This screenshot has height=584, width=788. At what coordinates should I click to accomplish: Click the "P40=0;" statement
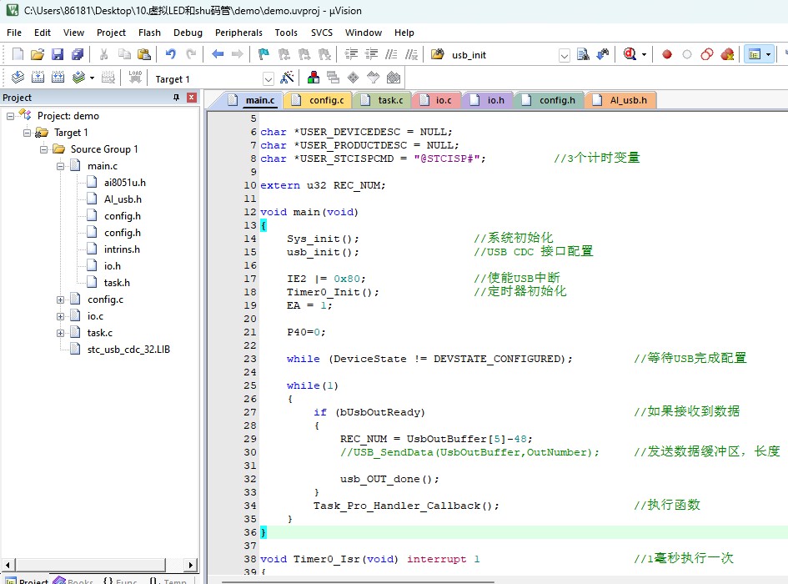[306, 333]
